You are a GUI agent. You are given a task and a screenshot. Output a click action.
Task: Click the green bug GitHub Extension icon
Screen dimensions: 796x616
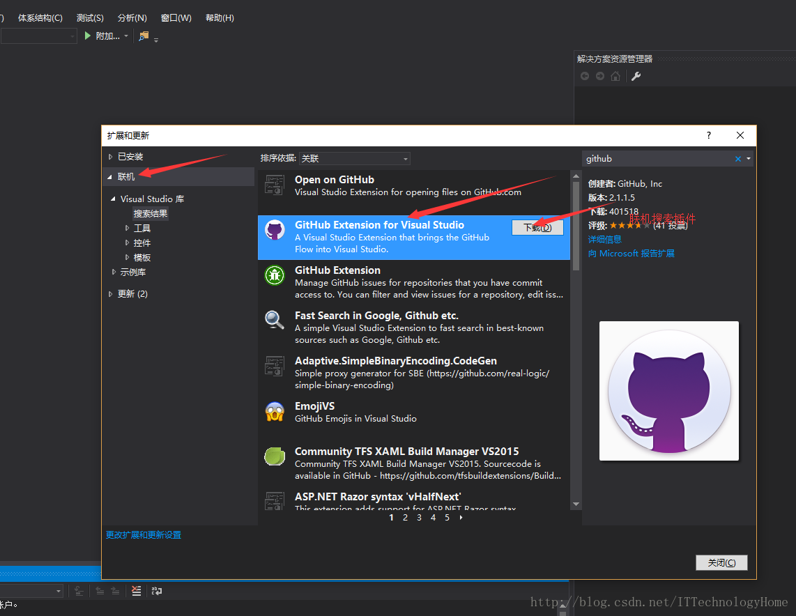[x=275, y=275]
